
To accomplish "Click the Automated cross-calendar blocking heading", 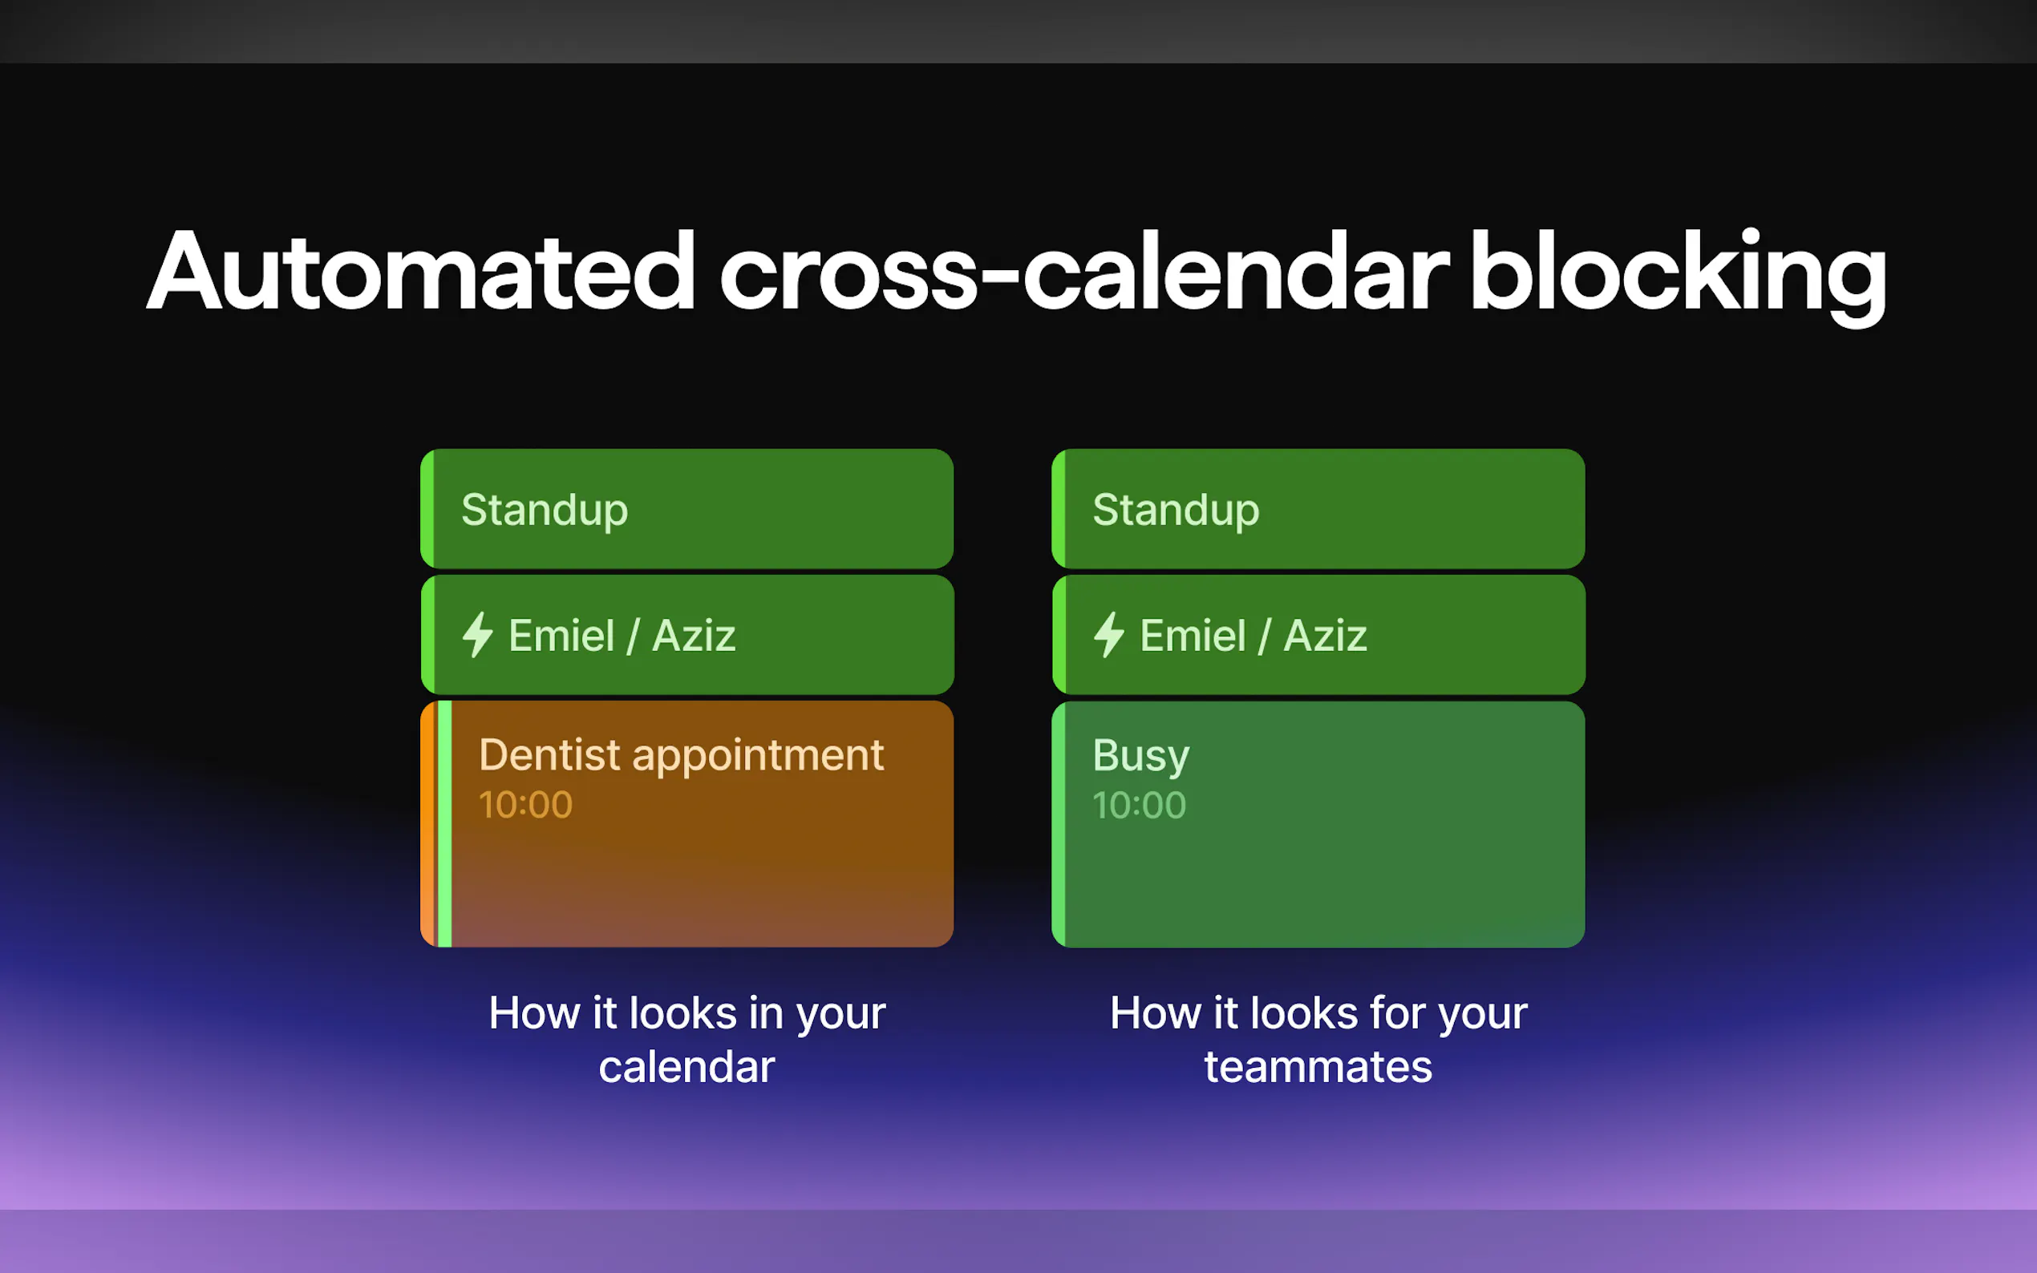I will pos(1016,273).
